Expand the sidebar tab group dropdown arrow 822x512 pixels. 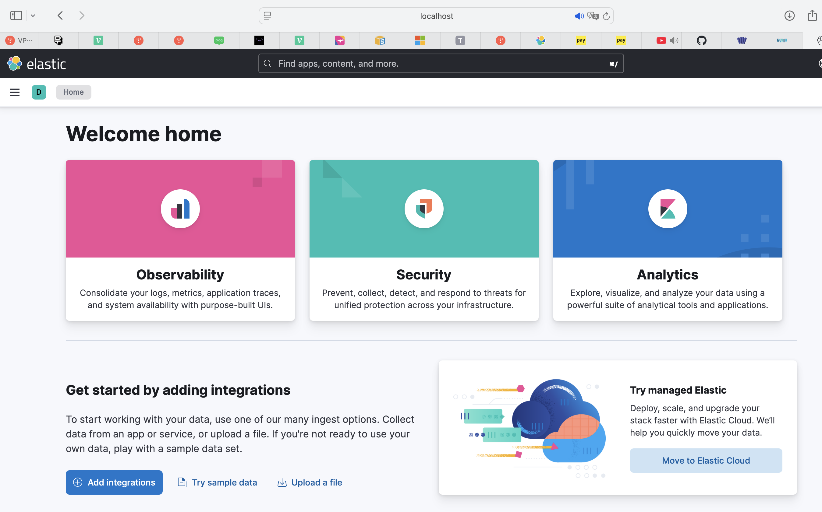tap(33, 16)
